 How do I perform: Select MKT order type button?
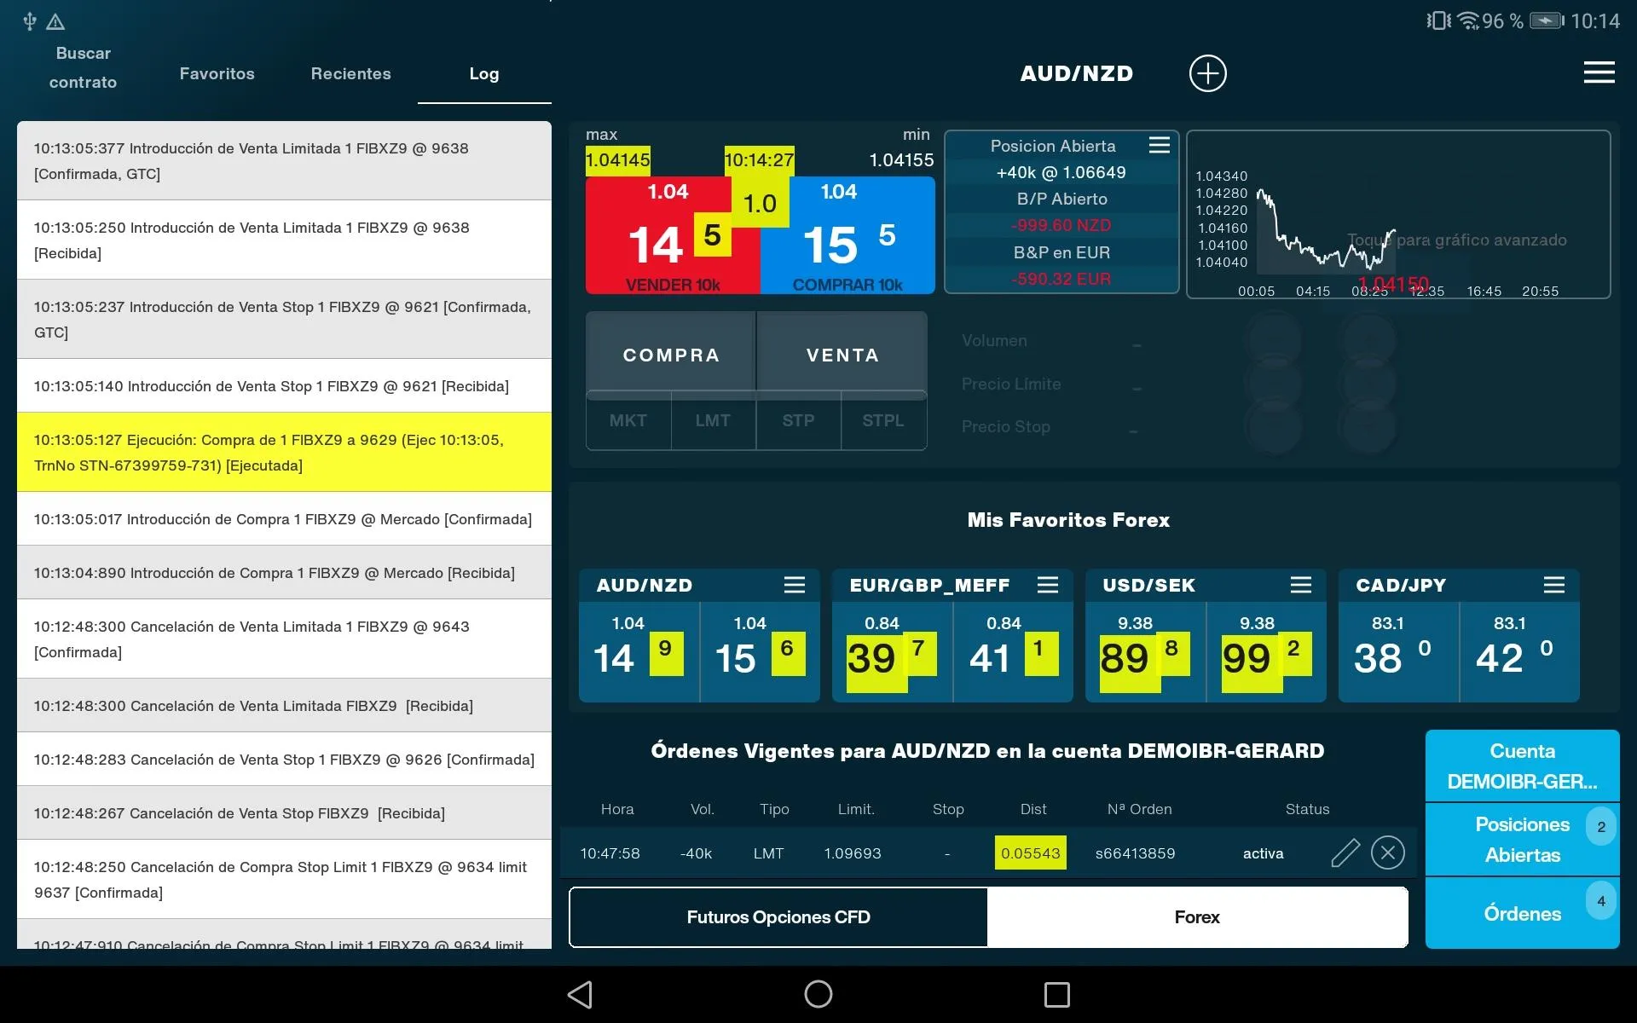[x=629, y=421]
